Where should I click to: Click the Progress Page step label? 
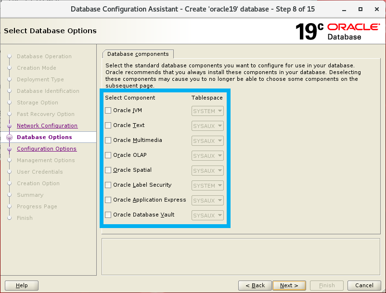(37, 206)
